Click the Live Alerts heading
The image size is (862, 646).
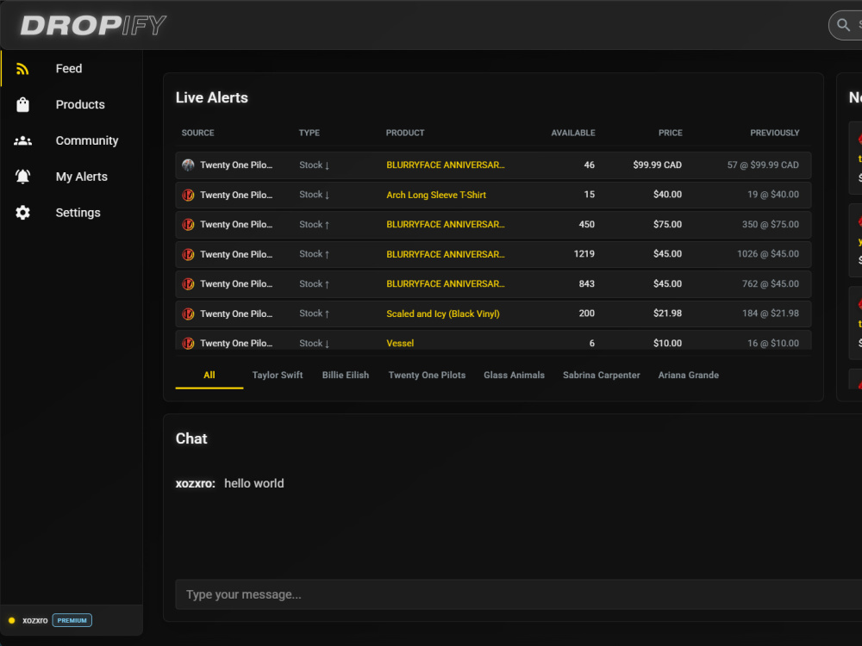212,98
